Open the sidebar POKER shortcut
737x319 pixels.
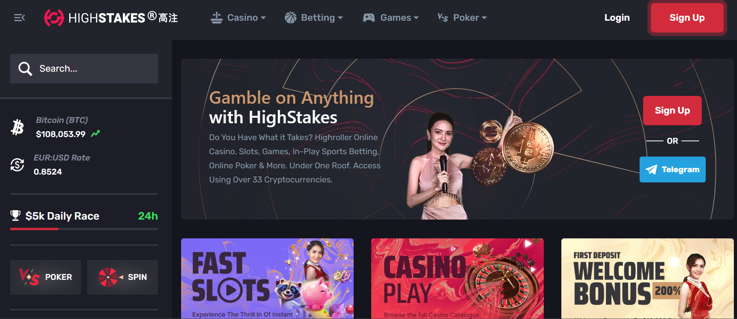click(x=45, y=277)
